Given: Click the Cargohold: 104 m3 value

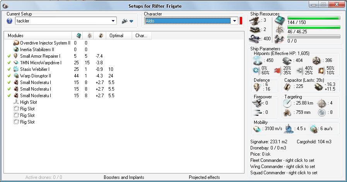Looking at the screenshot, I should tap(314, 141).
